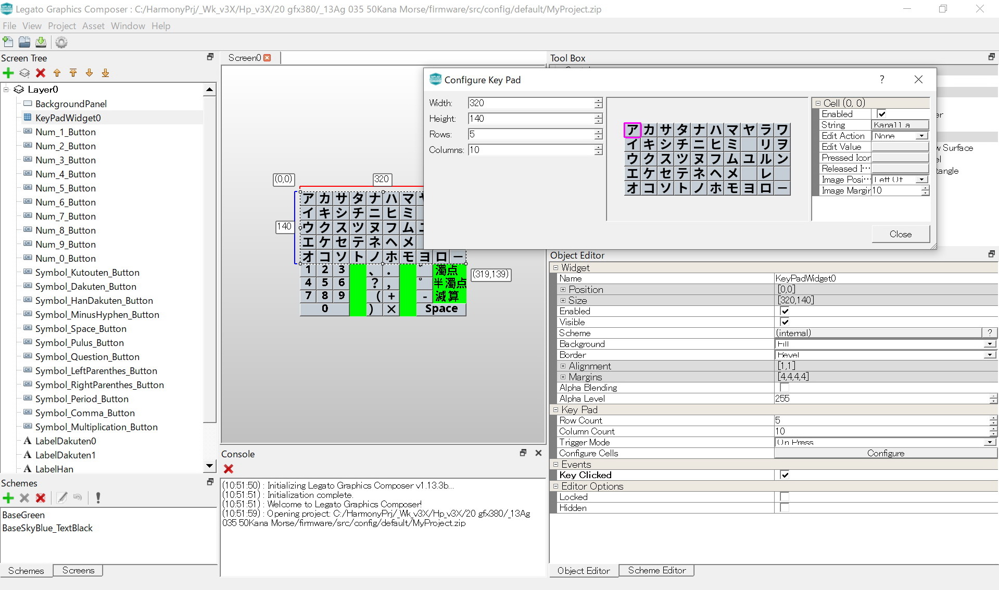Image resolution: width=999 pixels, height=590 pixels.
Task: Undock the Object Editor panel
Action: pyautogui.click(x=991, y=254)
